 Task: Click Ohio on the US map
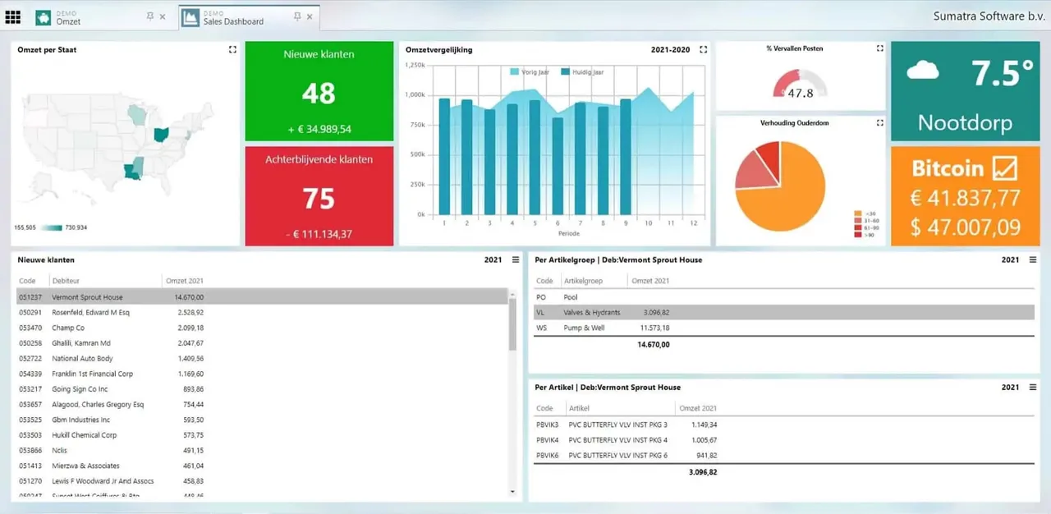tap(162, 133)
